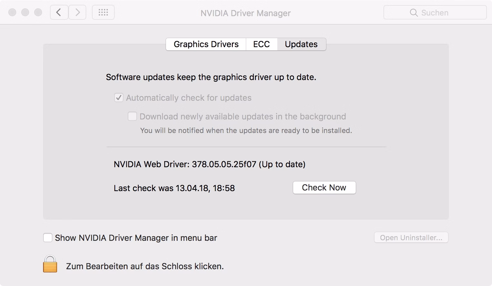
Task: Select the Updates tab
Action: (301, 44)
